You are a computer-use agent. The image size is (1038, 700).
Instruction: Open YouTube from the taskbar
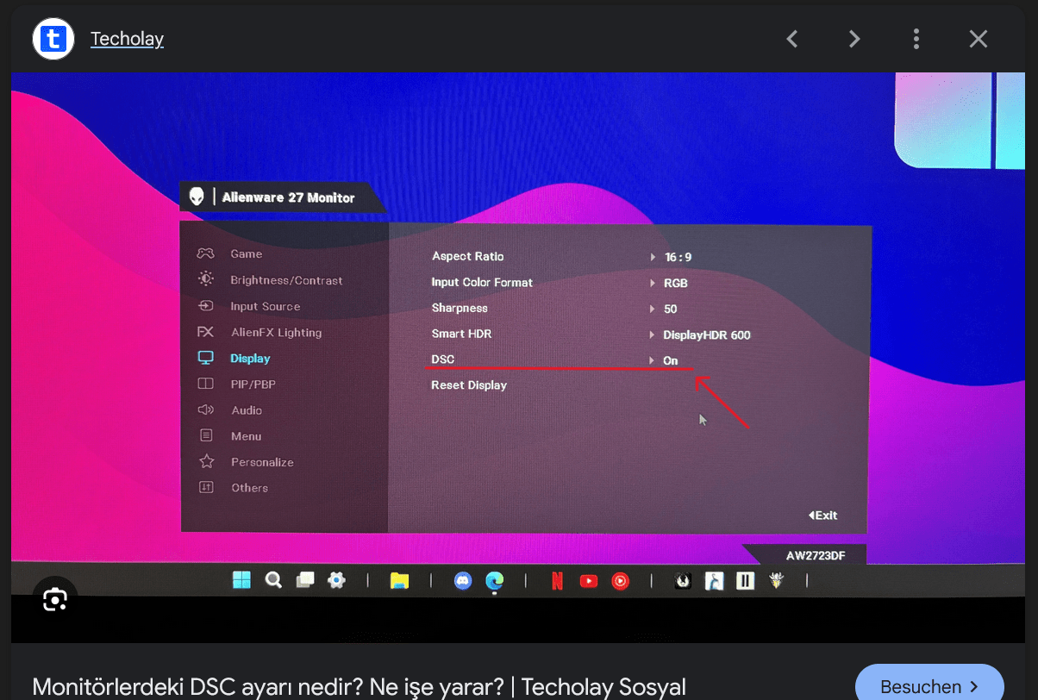point(589,581)
